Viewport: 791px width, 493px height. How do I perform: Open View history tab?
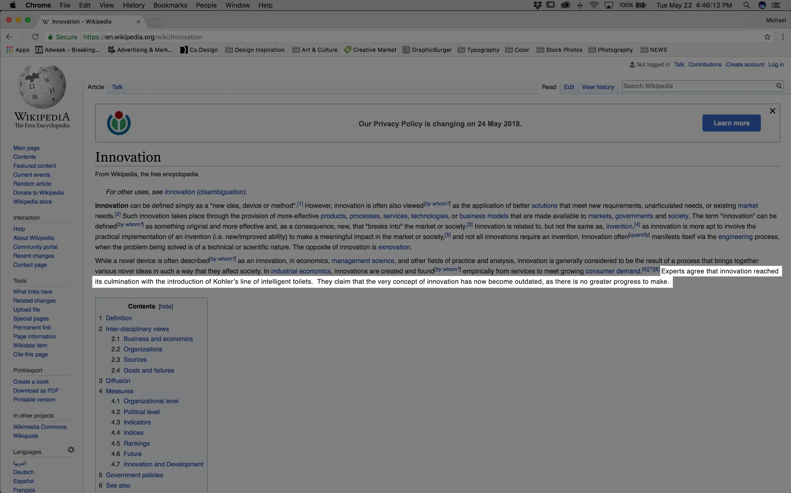click(597, 87)
